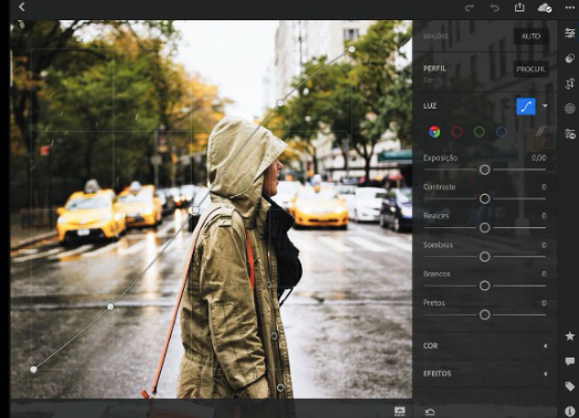Collapse the Luz section arrow
This screenshot has width=579, height=418.
(545, 106)
